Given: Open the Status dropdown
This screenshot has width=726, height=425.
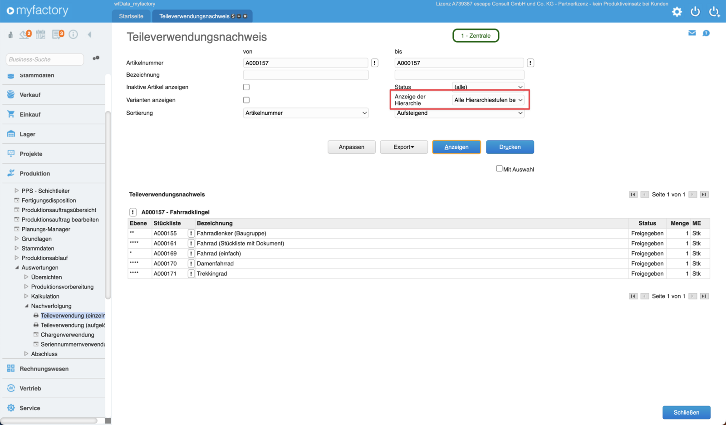Looking at the screenshot, I should click(488, 87).
